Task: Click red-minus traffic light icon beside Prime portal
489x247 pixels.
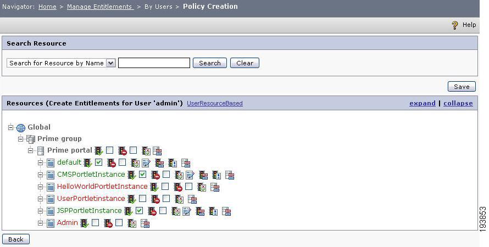Action: 123,151
